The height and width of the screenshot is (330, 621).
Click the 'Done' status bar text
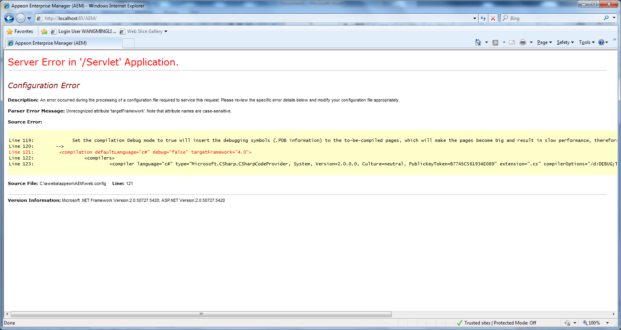point(9,323)
